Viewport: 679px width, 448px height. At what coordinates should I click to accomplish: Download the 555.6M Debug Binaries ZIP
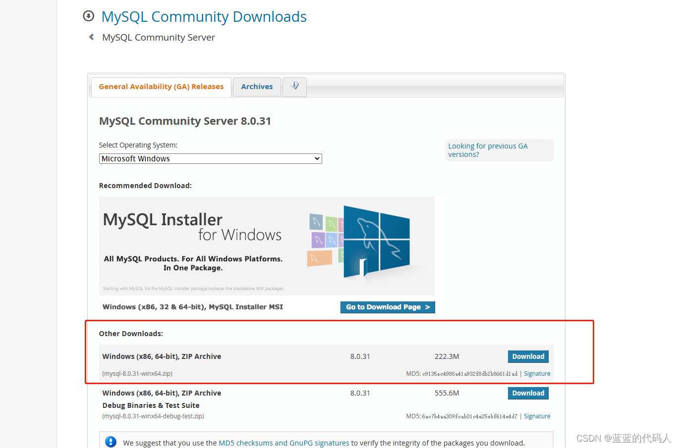coord(528,393)
